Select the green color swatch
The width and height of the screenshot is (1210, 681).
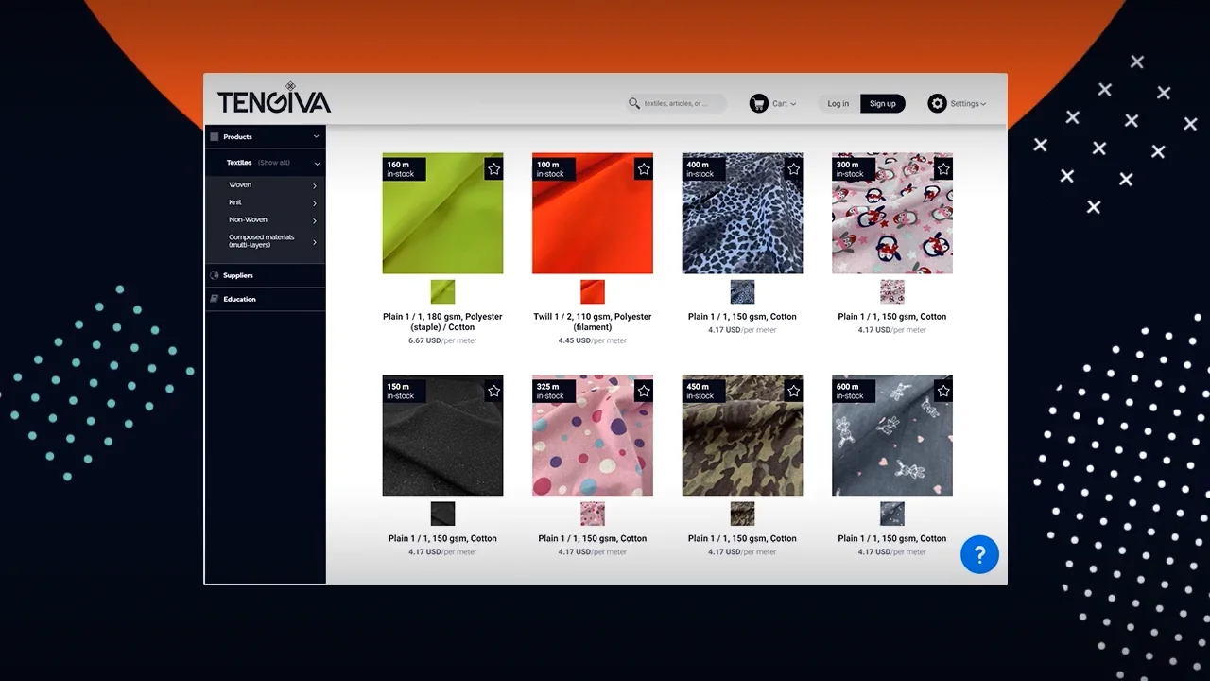pos(442,291)
